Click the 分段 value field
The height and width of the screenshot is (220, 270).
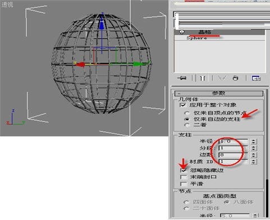[234, 148]
